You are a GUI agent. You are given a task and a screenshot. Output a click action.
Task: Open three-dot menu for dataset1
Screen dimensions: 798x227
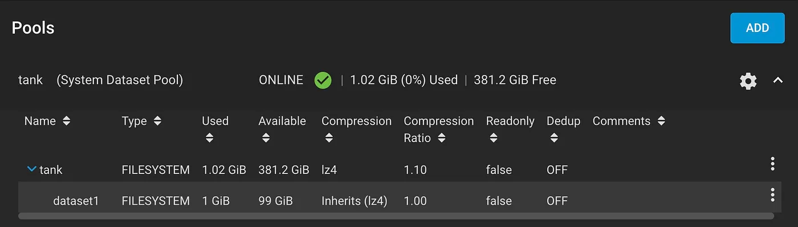(772, 194)
